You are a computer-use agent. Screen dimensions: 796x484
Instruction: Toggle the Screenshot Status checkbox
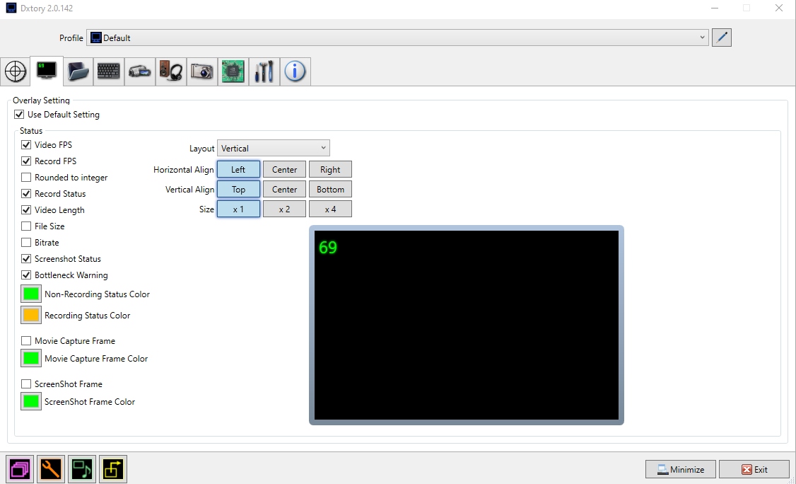(x=26, y=259)
